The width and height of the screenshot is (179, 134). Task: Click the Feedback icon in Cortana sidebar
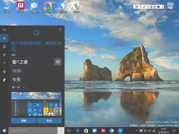pos(4,80)
